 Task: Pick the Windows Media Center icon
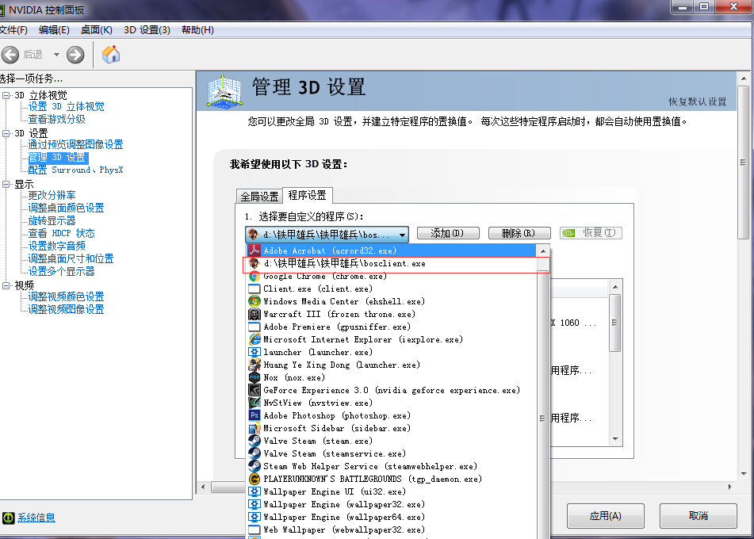(x=255, y=301)
